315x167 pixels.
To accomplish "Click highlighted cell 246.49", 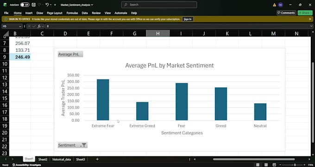I will tap(20, 57).
